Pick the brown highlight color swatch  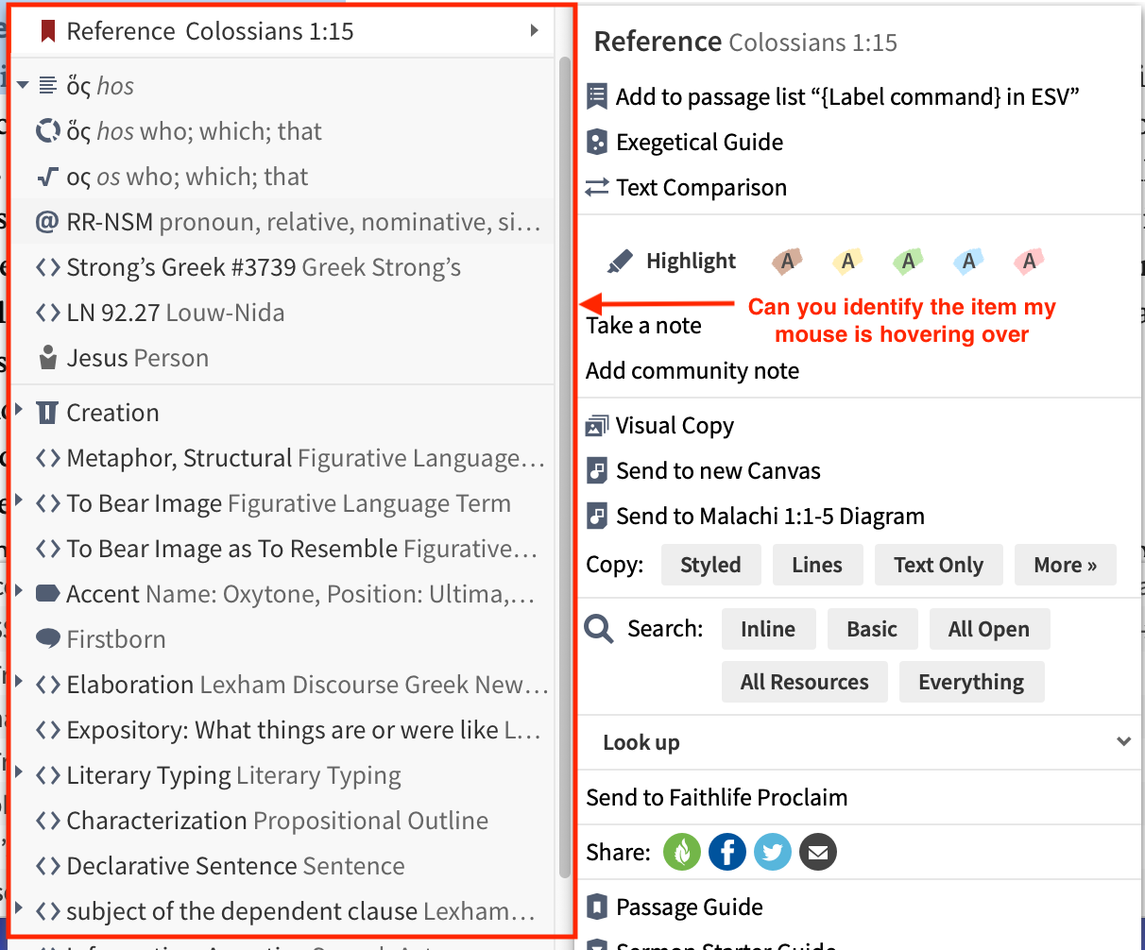click(787, 261)
